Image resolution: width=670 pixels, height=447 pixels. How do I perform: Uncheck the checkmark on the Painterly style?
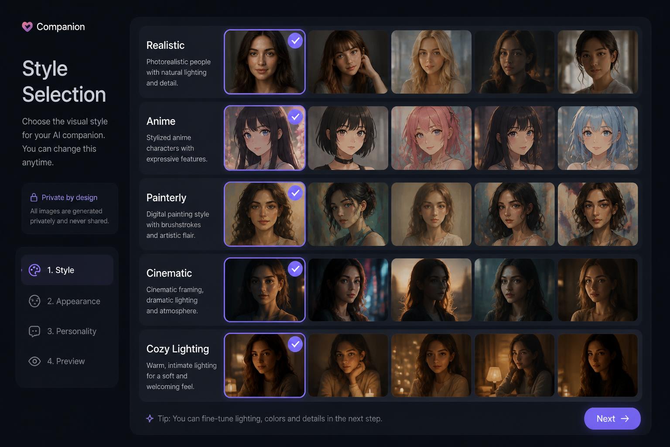(295, 193)
